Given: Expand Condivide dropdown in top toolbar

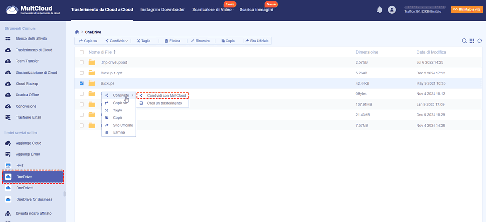Looking at the screenshot, I should (x=117, y=41).
